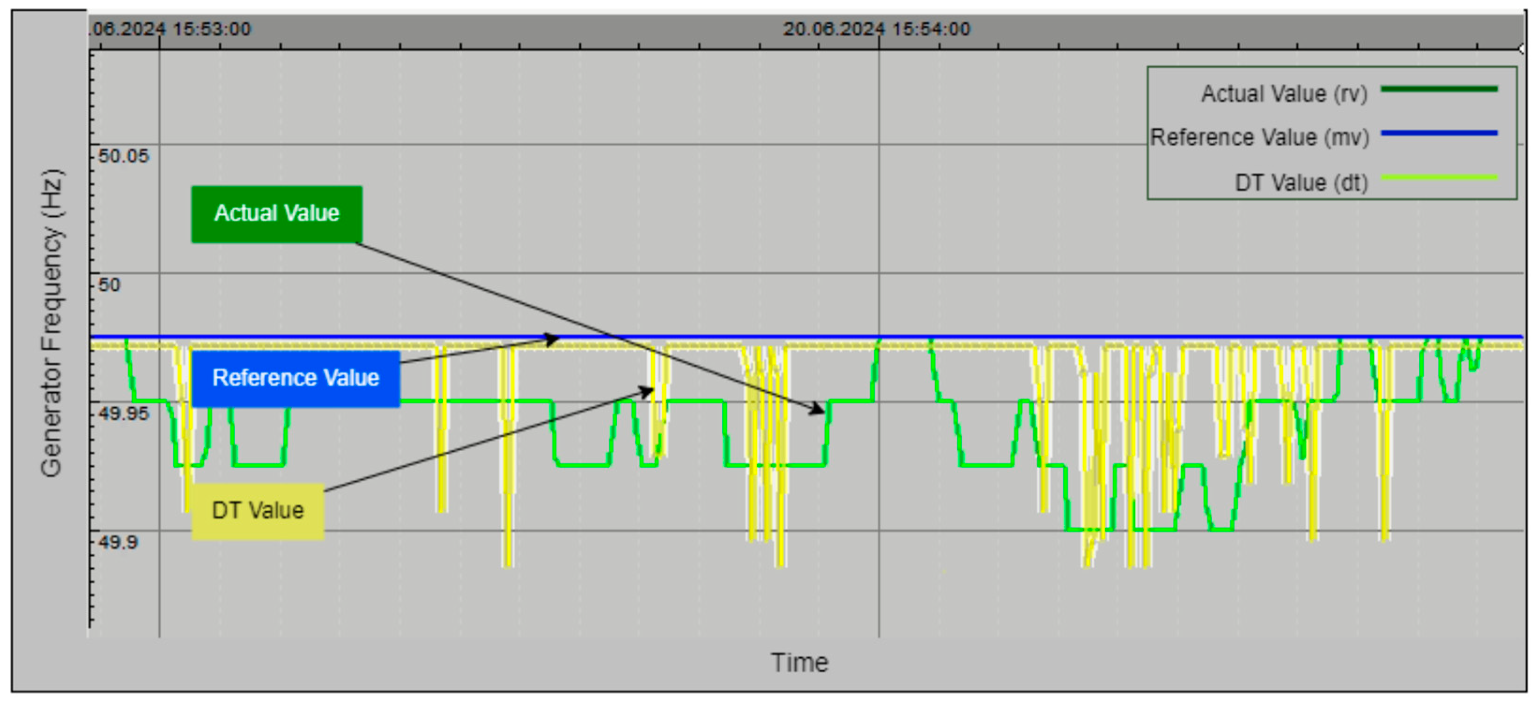Click the green Actual Value callout box

click(x=276, y=214)
